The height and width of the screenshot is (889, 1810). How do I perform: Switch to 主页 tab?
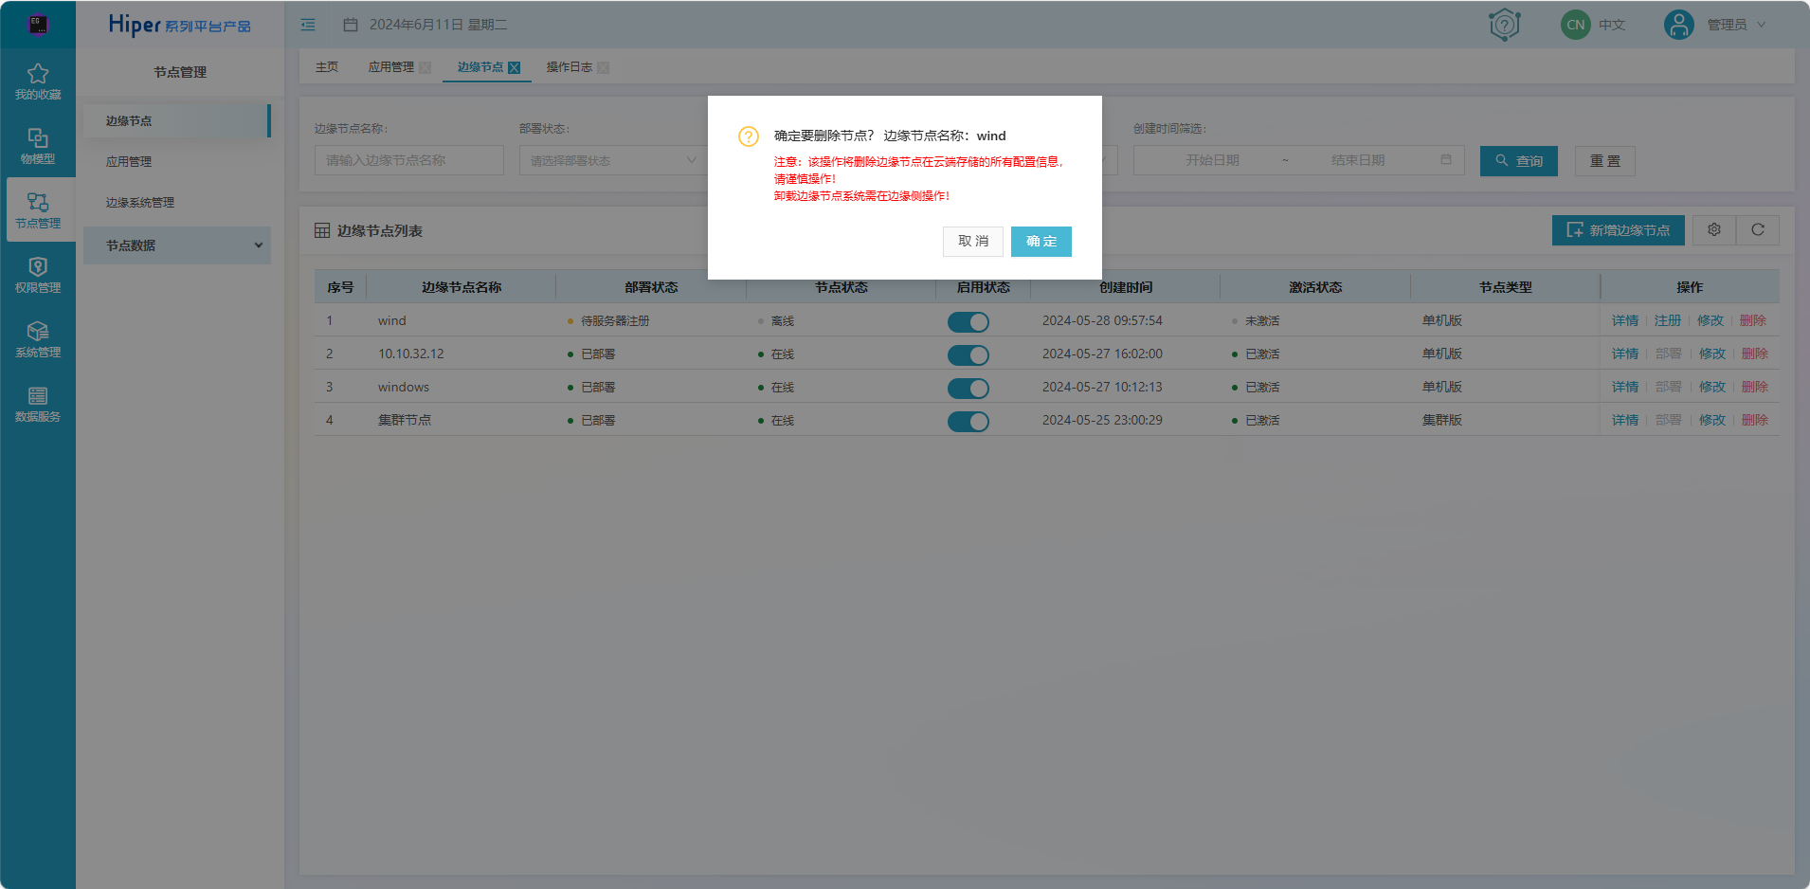tap(327, 67)
